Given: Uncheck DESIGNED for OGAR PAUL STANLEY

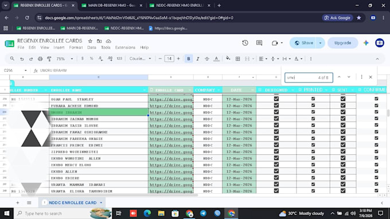Looking at the screenshot, I should coord(276,99).
